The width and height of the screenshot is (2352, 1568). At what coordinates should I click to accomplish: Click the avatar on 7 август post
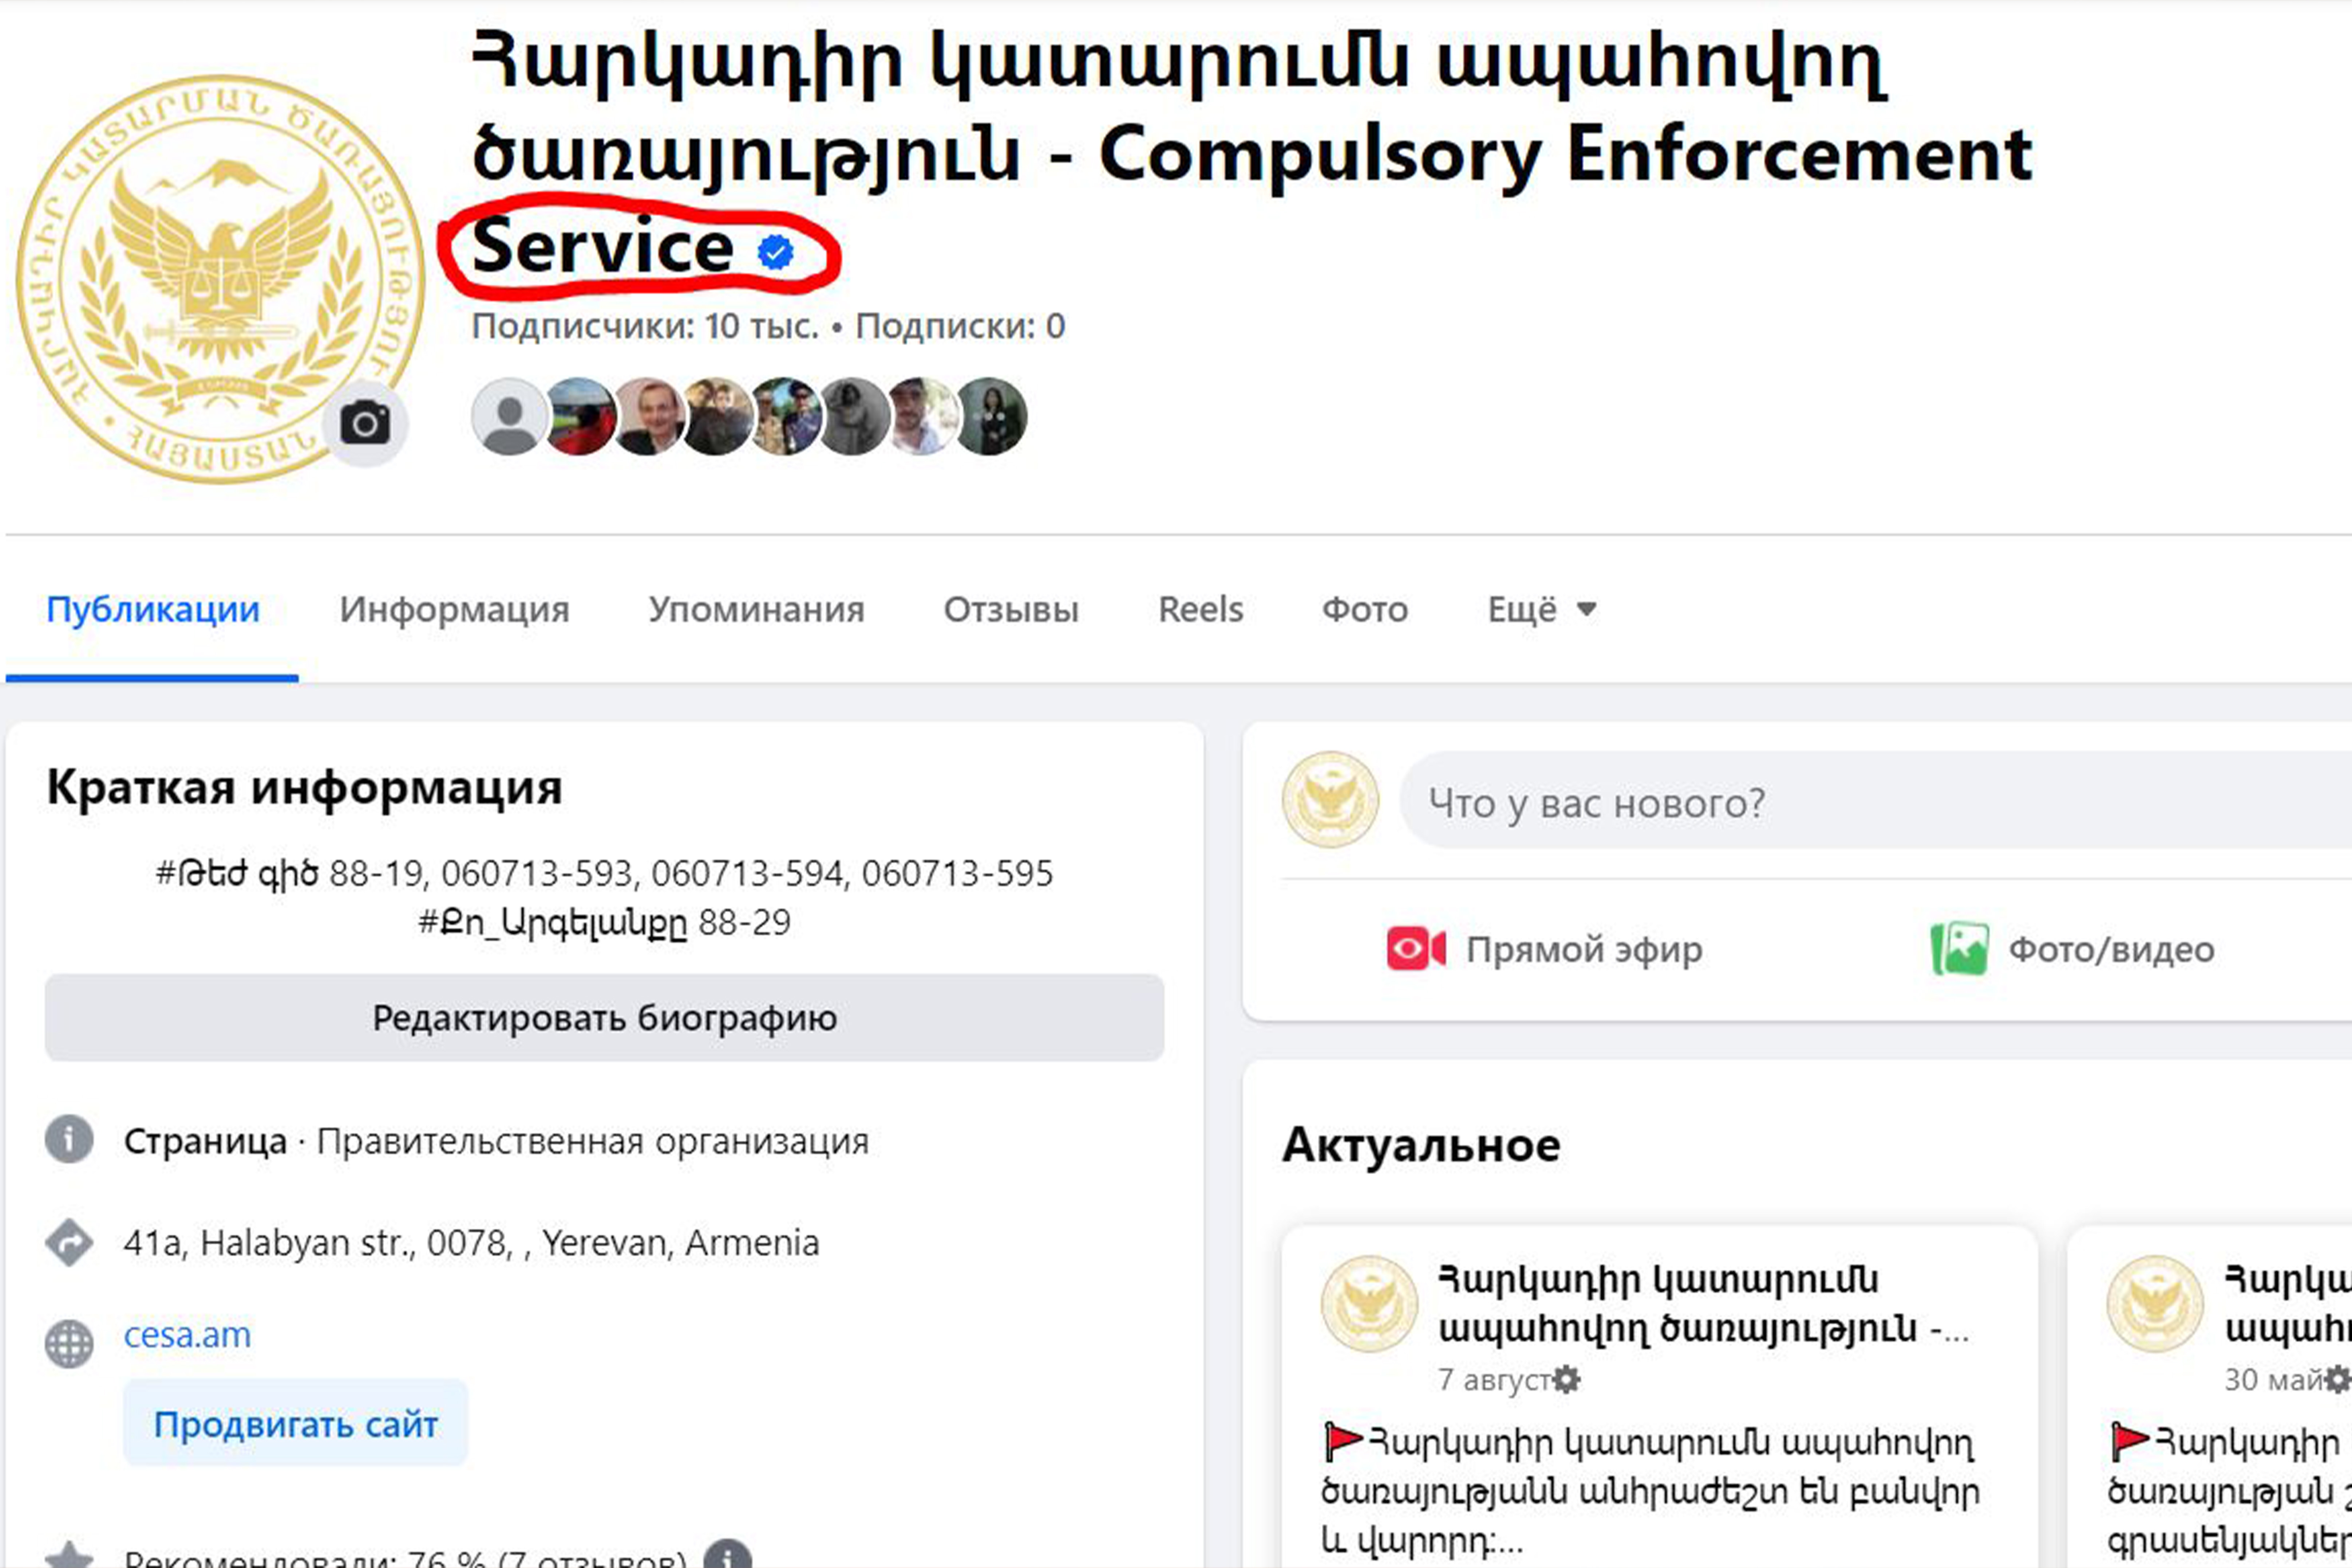tap(1369, 1304)
